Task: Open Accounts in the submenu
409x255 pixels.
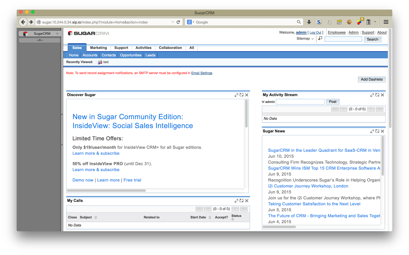Action: pyautogui.click(x=90, y=55)
